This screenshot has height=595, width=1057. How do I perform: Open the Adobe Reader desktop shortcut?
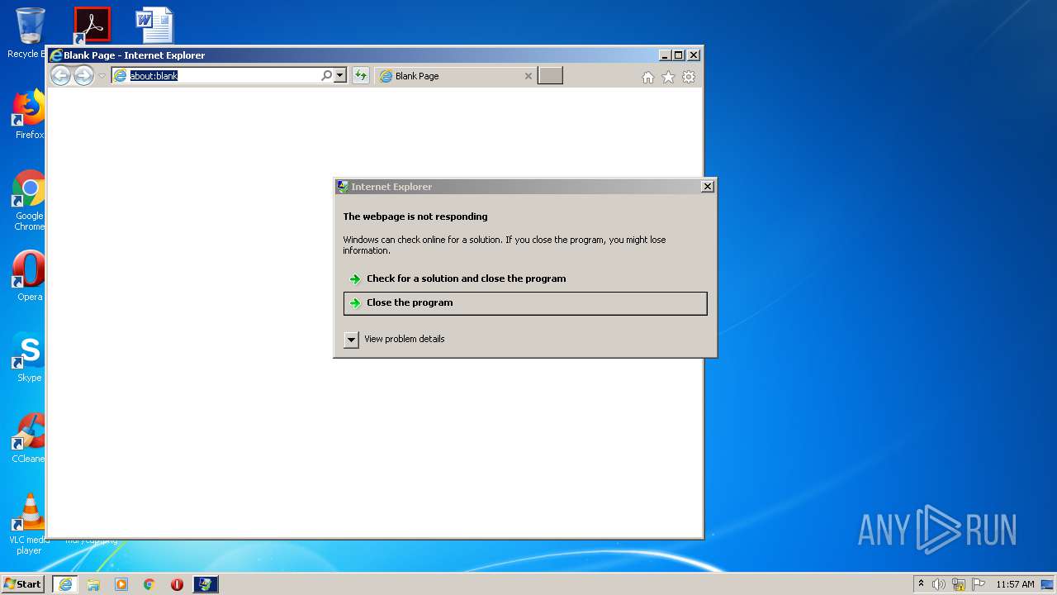tap(92, 26)
